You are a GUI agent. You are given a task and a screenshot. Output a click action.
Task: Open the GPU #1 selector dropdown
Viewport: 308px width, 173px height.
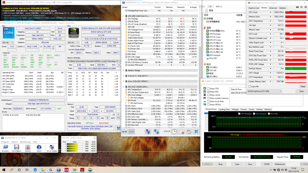[73, 42]
